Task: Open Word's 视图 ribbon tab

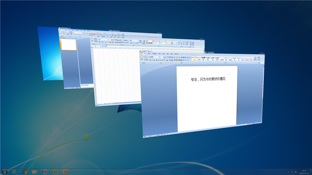Action: [172, 54]
